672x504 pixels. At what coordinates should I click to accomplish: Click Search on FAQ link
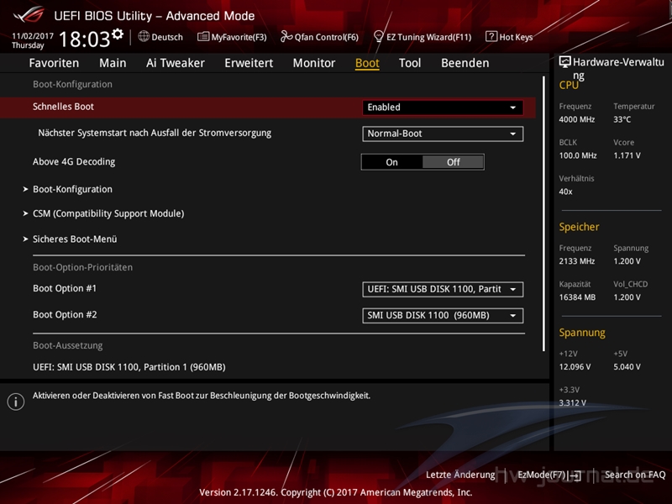(634, 475)
